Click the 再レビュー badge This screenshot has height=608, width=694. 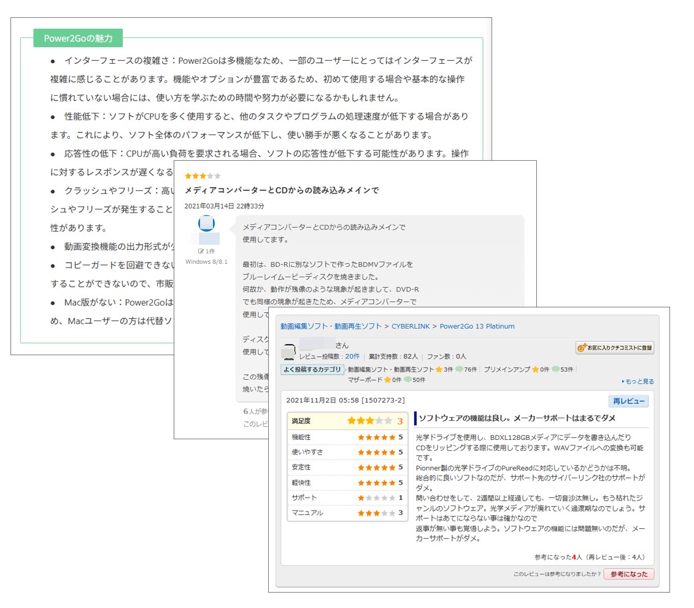pyautogui.click(x=628, y=401)
